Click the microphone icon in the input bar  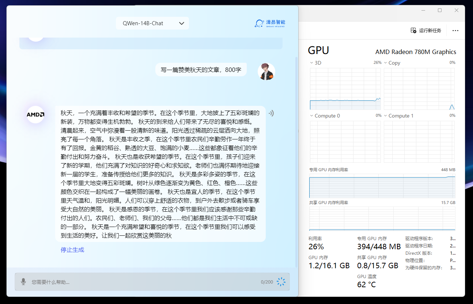pos(23,281)
